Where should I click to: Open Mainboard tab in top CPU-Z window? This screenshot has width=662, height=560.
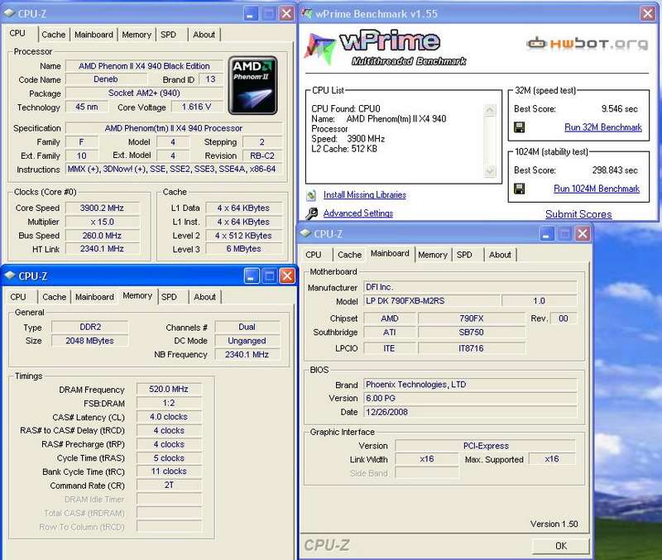pyautogui.click(x=94, y=35)
